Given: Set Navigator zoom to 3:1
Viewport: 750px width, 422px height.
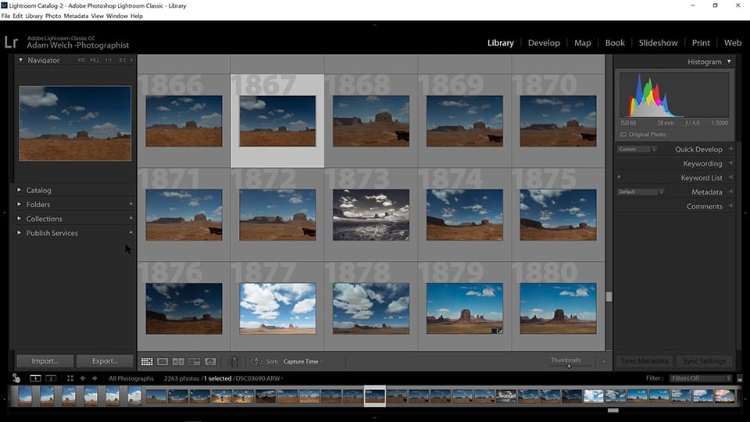Looking at the screenshot, I should 122,60.
